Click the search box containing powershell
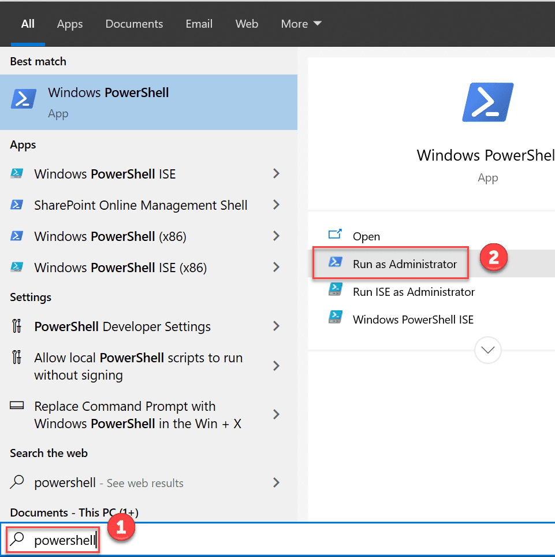 277,540
